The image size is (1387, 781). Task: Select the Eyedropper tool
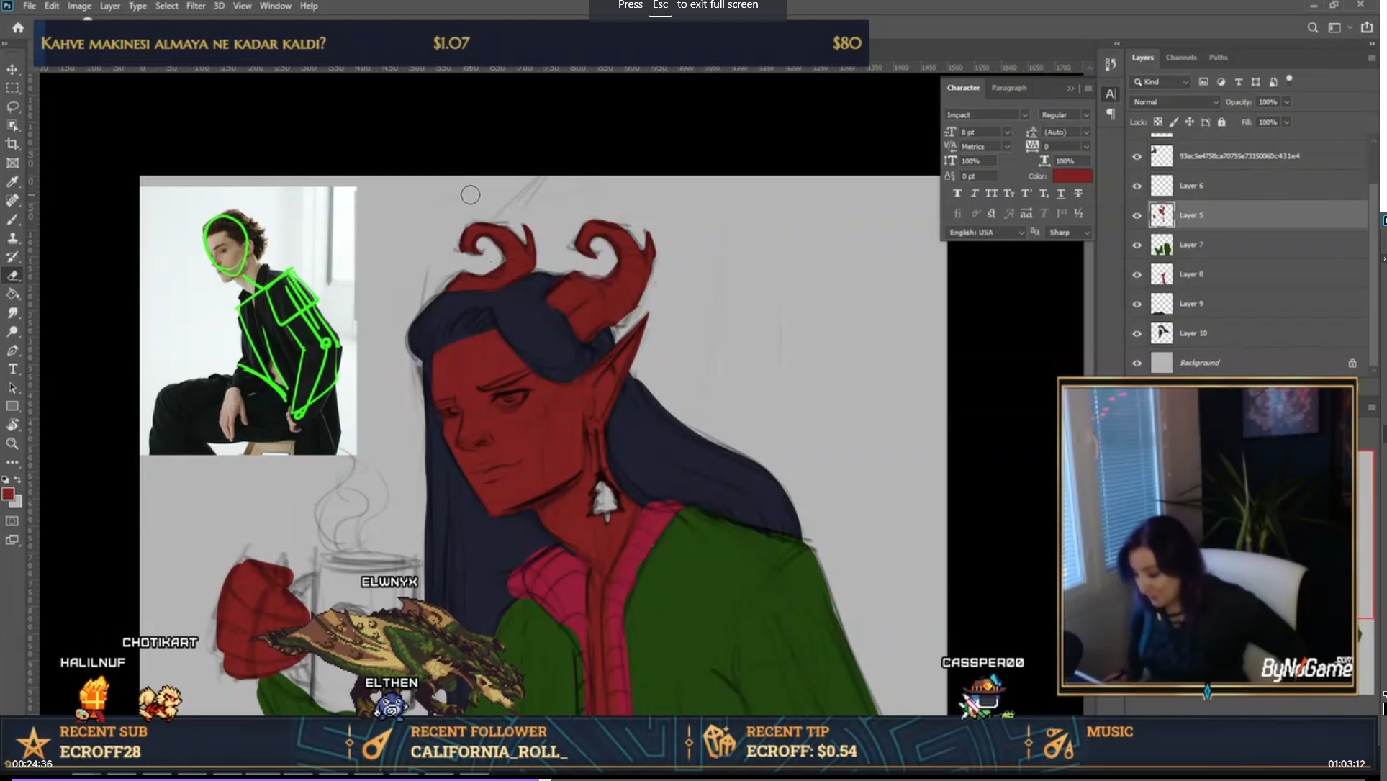click(12, 182)
